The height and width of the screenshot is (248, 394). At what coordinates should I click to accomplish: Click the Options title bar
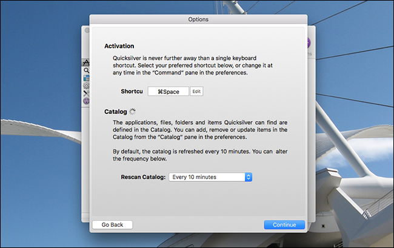click(x=198, y=19)
